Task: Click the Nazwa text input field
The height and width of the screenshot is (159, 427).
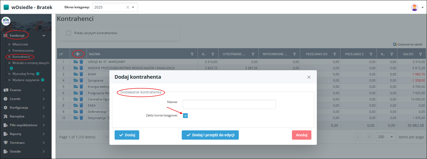Action: tap(229, 104)
